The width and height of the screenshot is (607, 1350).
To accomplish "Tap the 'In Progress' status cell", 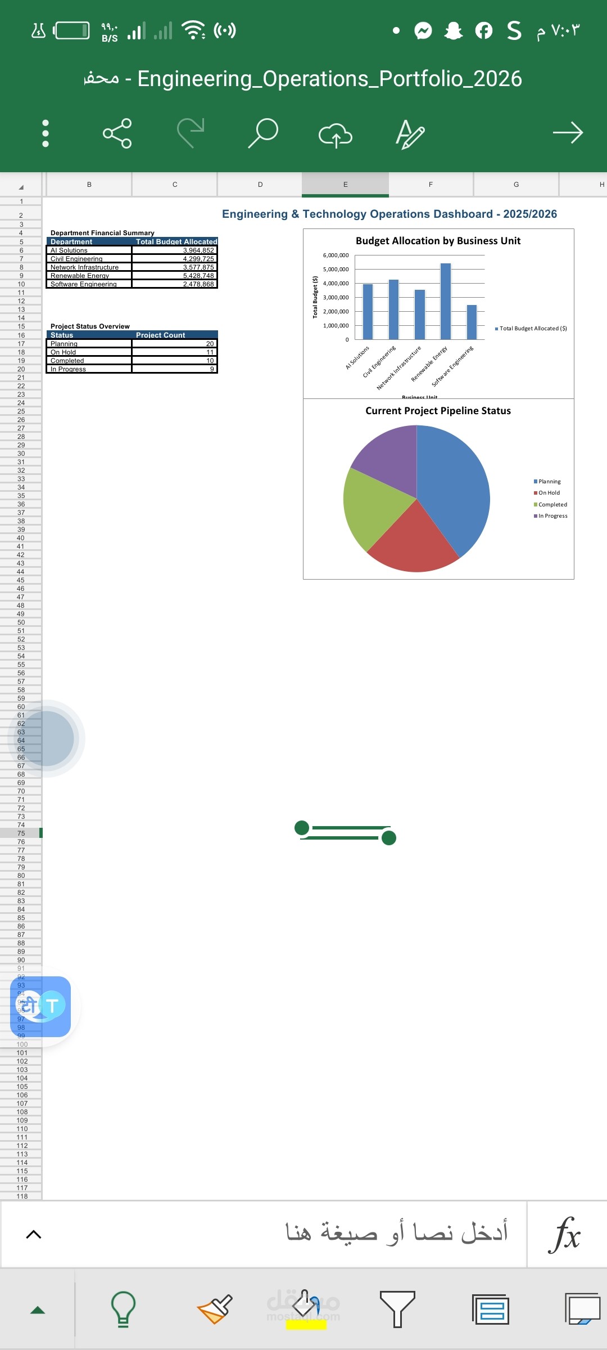I will click(x=89, y=369).
